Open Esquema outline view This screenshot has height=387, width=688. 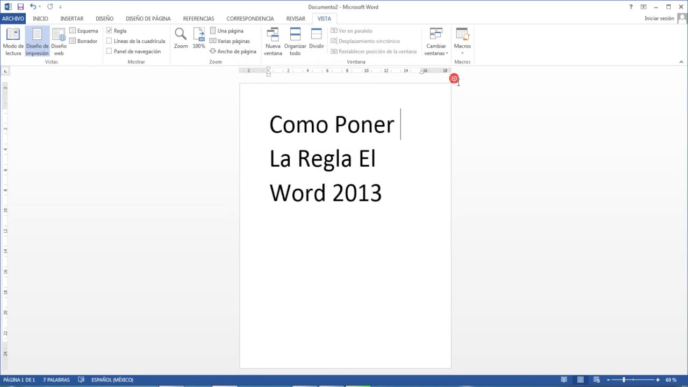(84, 31)
